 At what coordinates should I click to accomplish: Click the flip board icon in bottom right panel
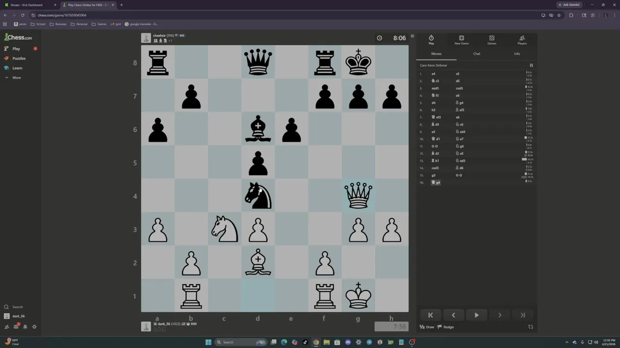[530, 327]
